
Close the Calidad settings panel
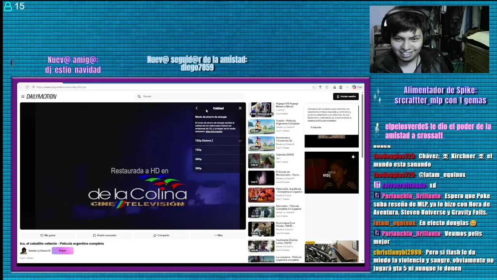(240, 108)
